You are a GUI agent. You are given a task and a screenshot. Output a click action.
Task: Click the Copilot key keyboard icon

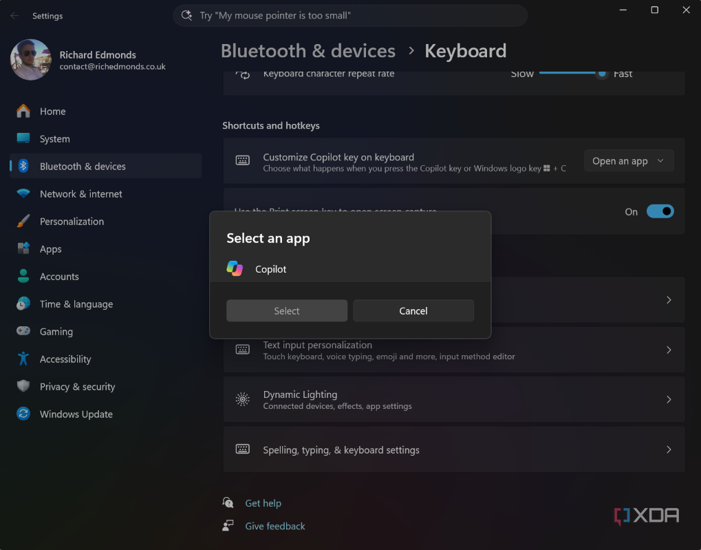[243, 160]
